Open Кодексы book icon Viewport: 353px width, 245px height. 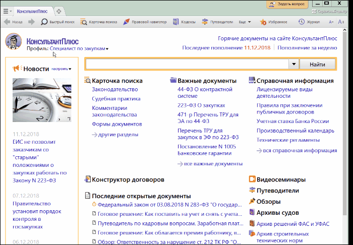click(176, 22)
